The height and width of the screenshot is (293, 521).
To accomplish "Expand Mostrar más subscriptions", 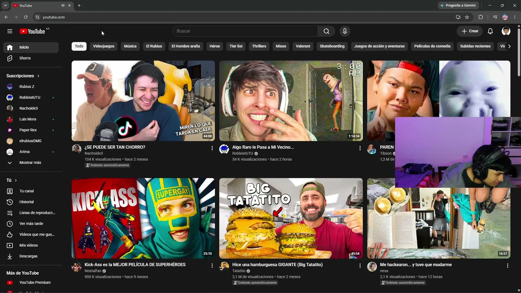I will (31, 163).
